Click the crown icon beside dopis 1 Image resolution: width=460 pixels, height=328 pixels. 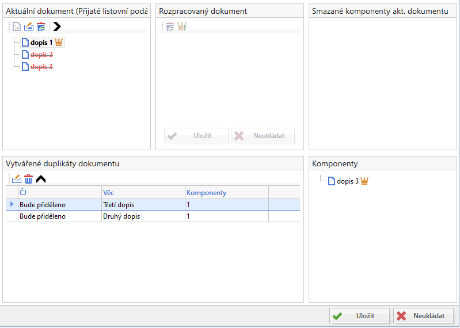(x=59, y=43)
